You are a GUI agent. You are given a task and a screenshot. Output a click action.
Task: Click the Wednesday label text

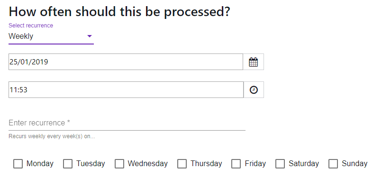click(148, 164)
